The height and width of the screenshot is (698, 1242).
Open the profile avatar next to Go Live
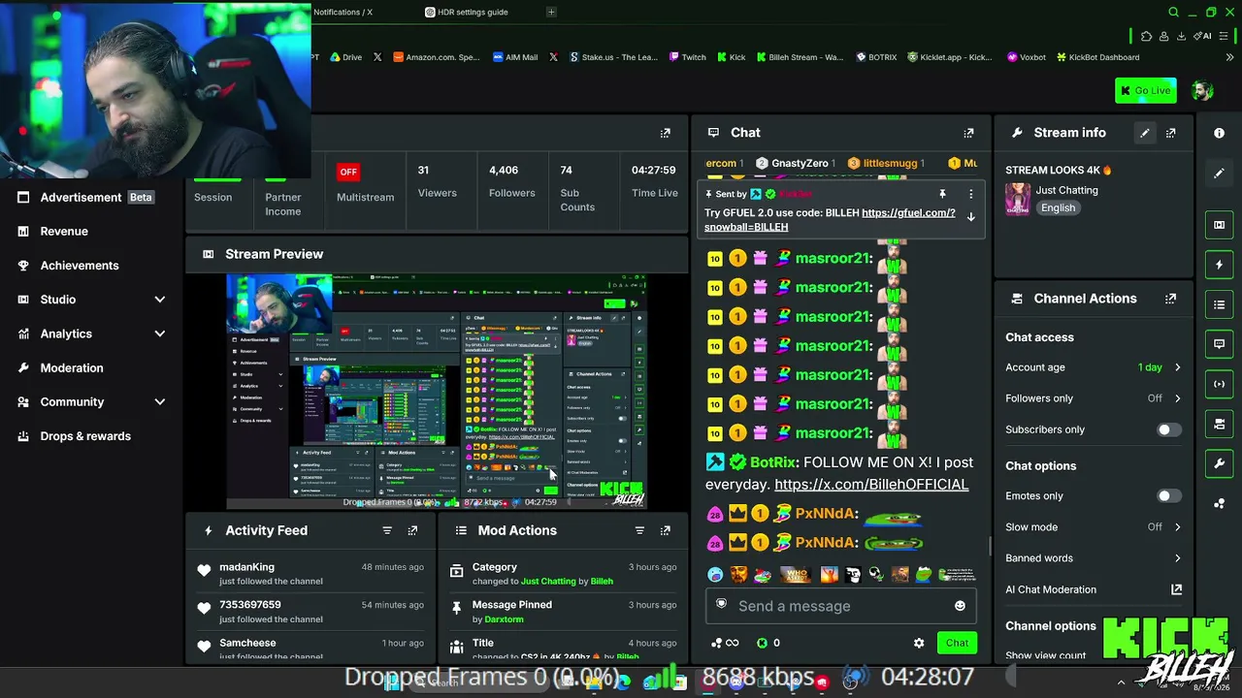[1202, 91]
